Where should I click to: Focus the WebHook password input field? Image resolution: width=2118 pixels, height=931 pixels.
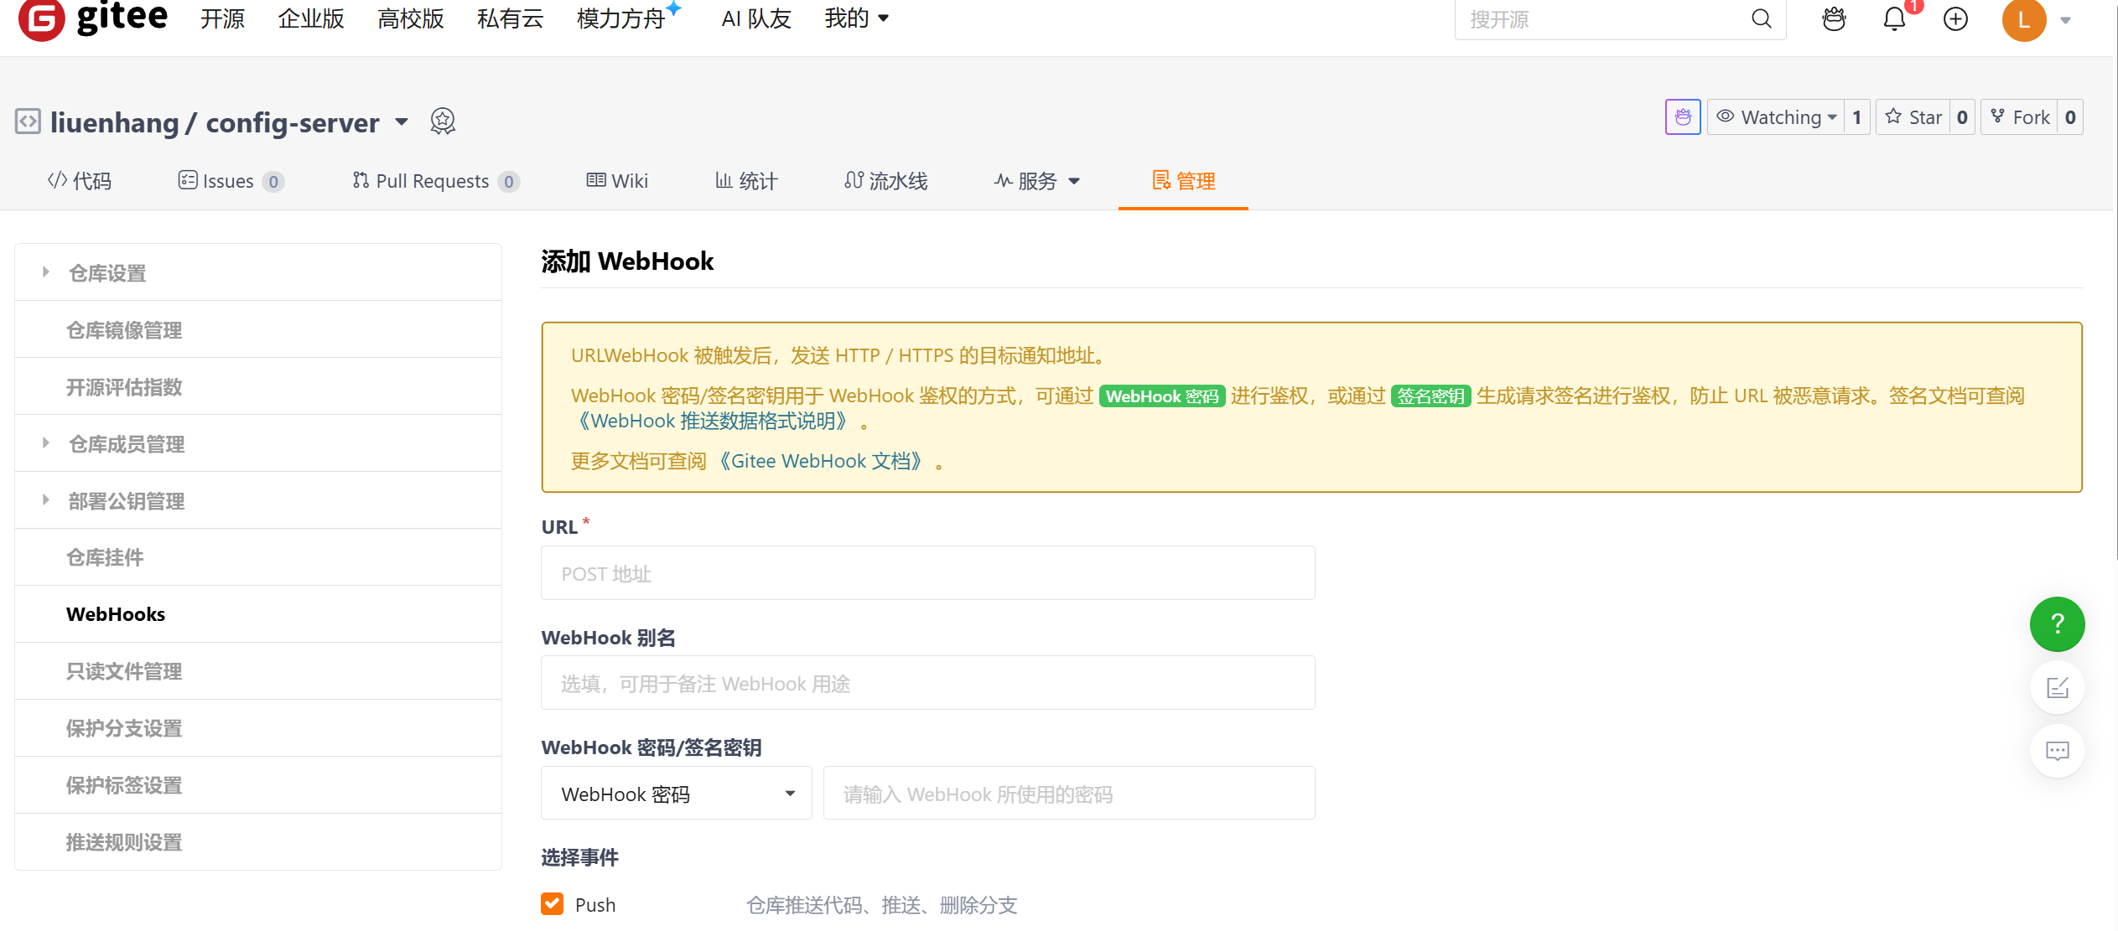click(x=1069, y=794)
